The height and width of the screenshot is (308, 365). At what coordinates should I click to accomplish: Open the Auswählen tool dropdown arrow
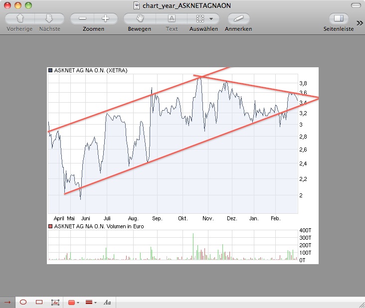pyautogui.click(x=211, y=18)
